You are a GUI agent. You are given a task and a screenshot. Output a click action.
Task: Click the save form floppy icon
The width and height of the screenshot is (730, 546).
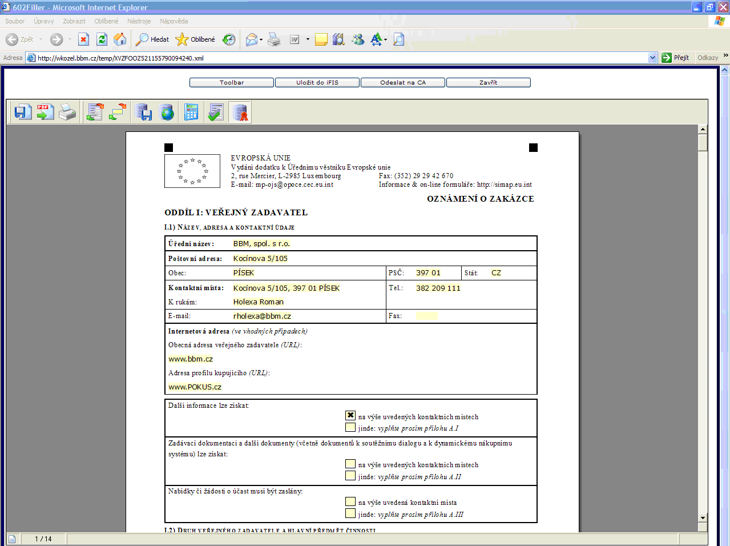[23, 112]
